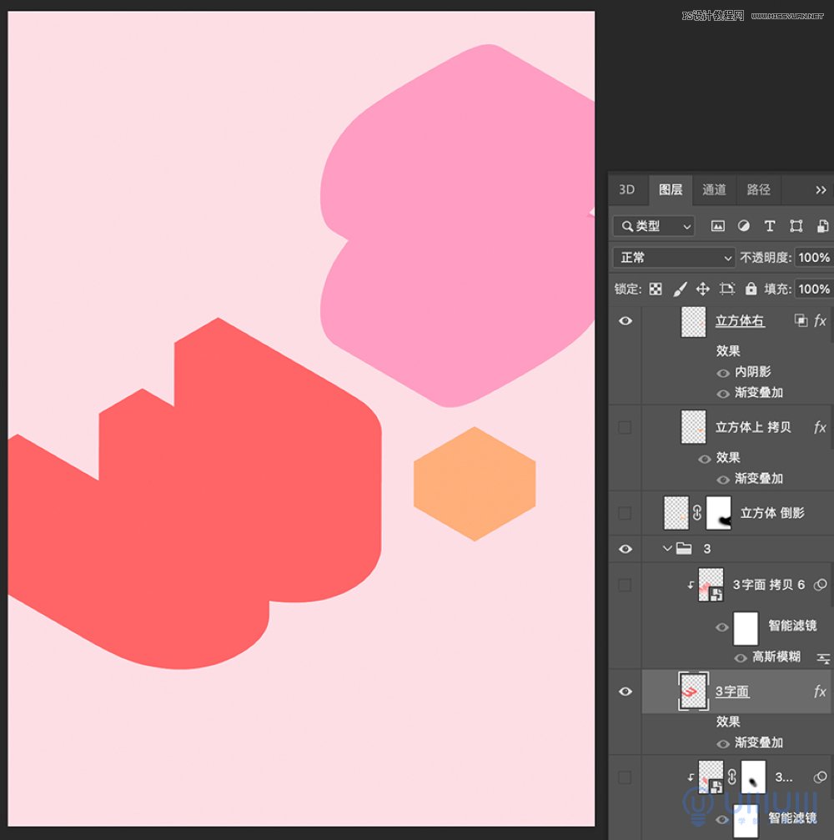
Task: Click the lock position move icon
Action: 703,289
